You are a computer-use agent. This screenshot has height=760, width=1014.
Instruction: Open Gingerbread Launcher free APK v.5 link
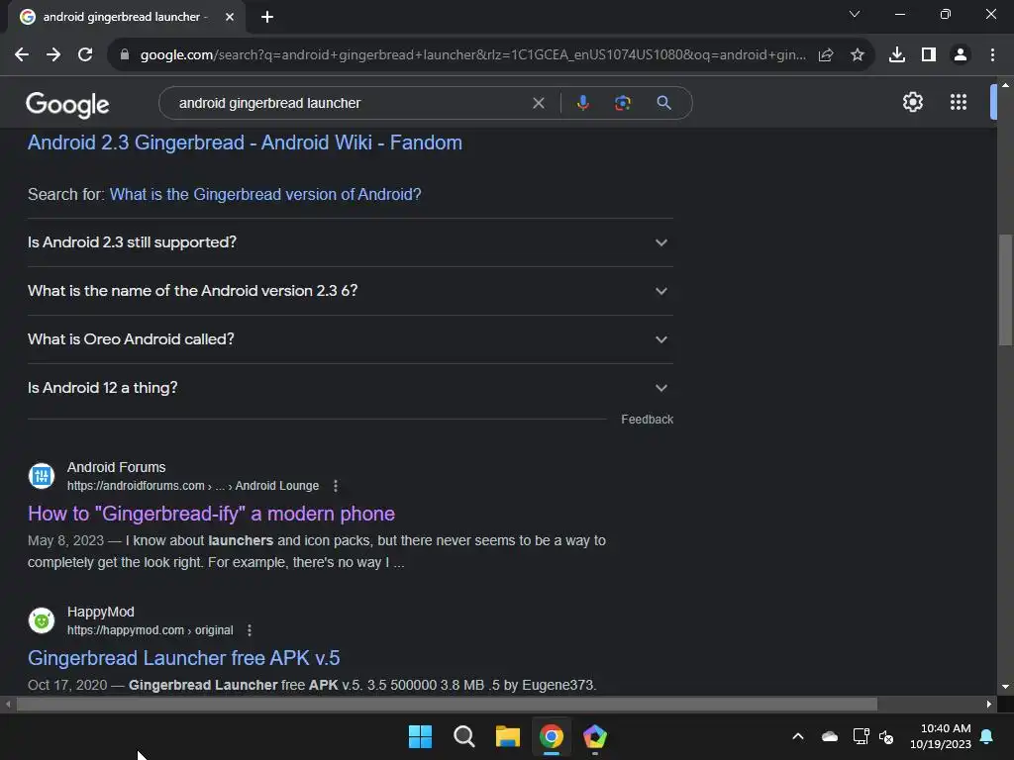183,658
